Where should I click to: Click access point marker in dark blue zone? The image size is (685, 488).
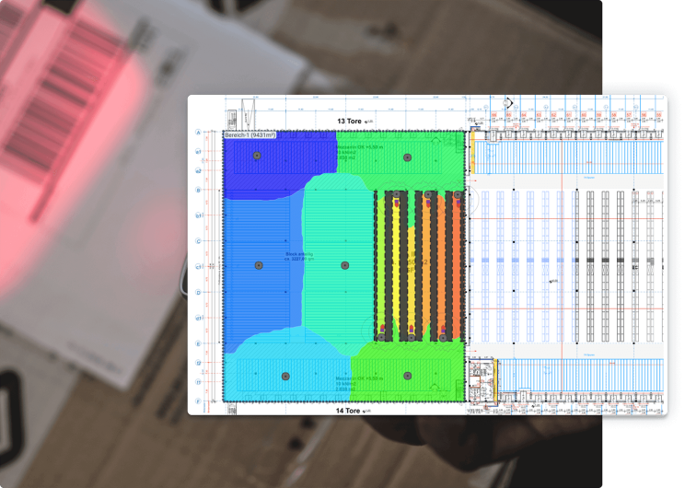(257, 157)
